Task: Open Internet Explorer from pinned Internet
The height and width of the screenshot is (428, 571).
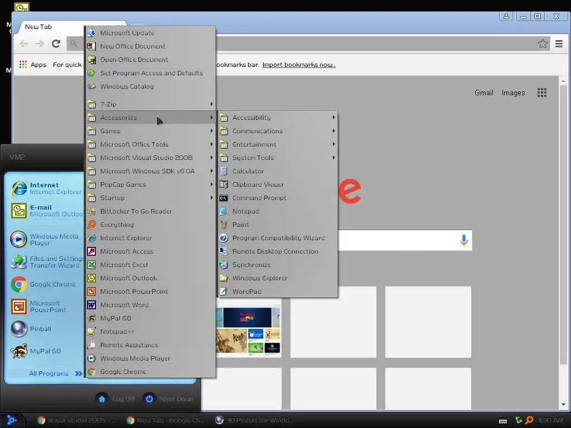Action: [x=46, y=188]
